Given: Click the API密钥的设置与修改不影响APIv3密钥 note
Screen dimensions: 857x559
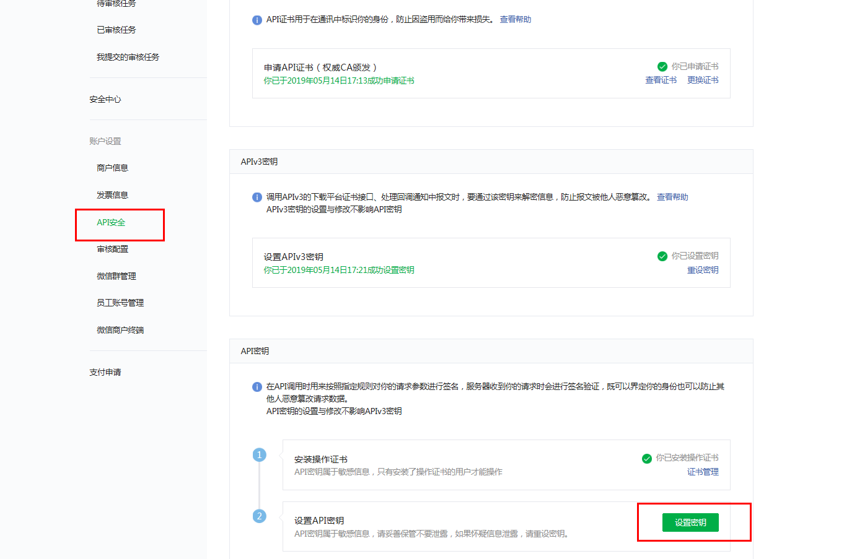Looking at the screenshot, I should tap(334, 411).
